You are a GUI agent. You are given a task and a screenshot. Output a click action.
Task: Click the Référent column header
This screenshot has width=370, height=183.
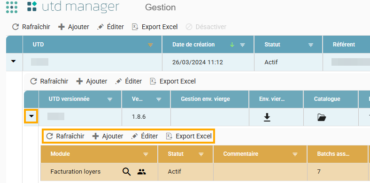[344, 45]
